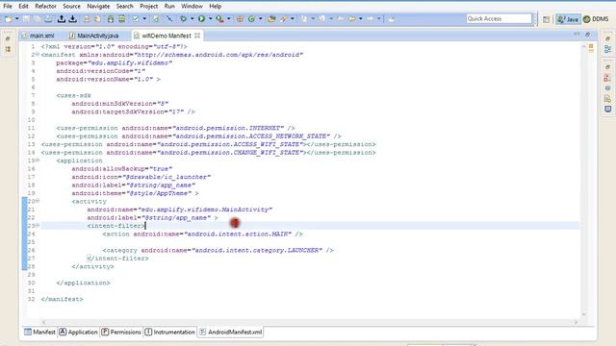This screenshot has height=346, width=616.
Task: Expand the Lint checkmark dropdown arrow
Action: [144, 19]
